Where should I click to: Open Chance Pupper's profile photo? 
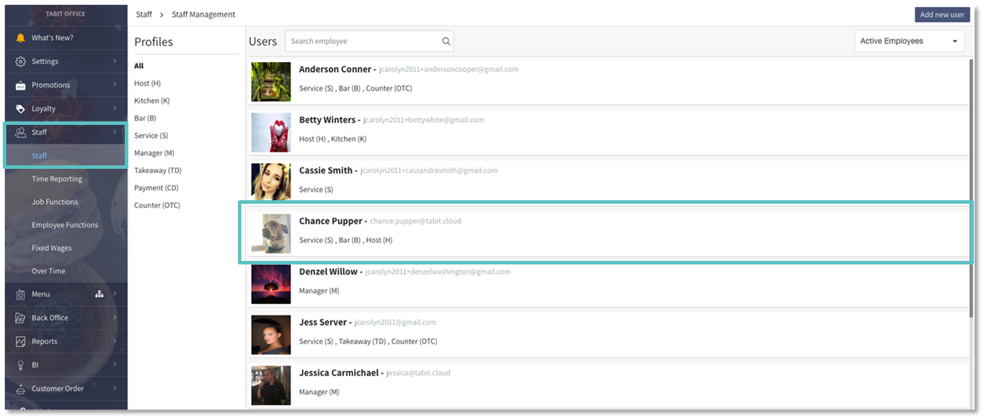pos(271,233)
